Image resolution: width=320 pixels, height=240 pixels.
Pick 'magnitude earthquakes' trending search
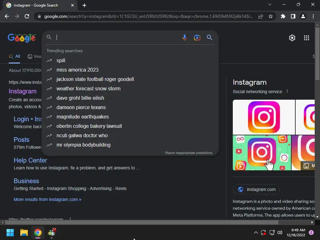tap(130, 117)
